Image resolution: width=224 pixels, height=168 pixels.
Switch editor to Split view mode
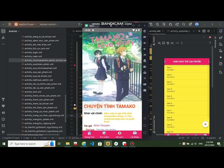tap(204, 31)
